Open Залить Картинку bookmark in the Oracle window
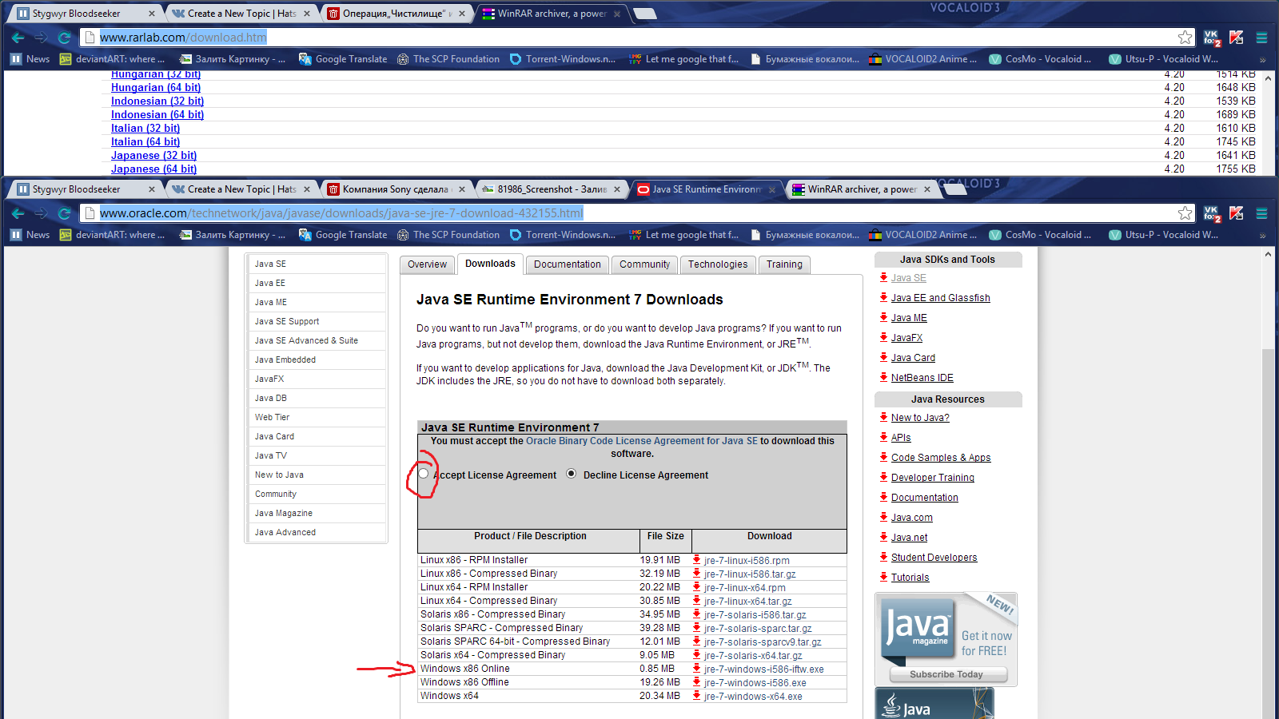This screenshot has height=719, width=1279. click(x=233, y=235)
